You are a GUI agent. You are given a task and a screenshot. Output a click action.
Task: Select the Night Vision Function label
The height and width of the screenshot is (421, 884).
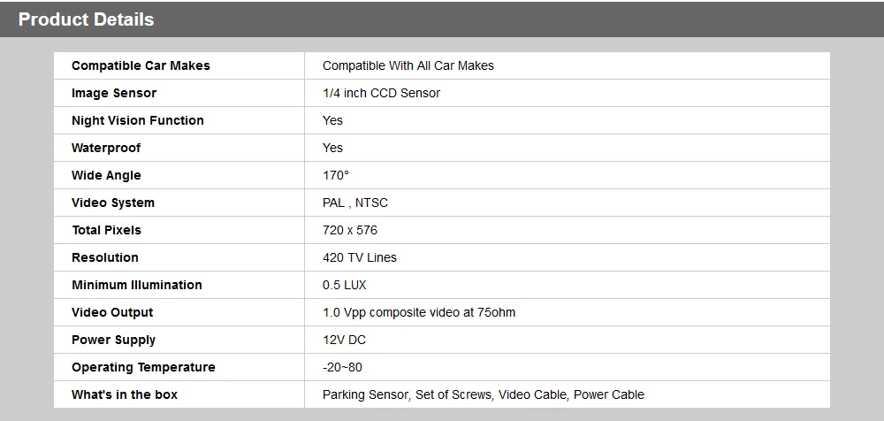(138, 120)
